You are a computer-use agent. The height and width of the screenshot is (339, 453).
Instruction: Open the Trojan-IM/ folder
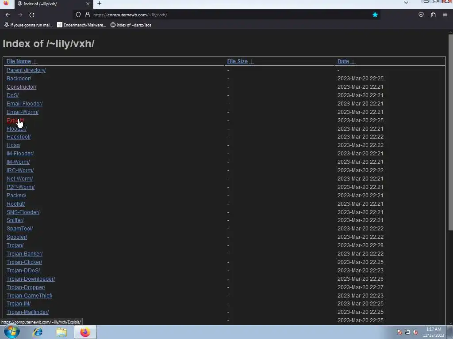(x=19, y=304)
